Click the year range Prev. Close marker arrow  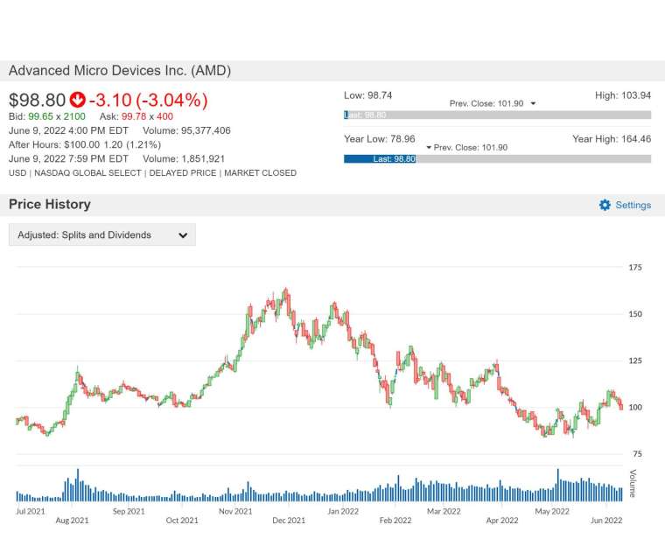(x=429, y=148)
